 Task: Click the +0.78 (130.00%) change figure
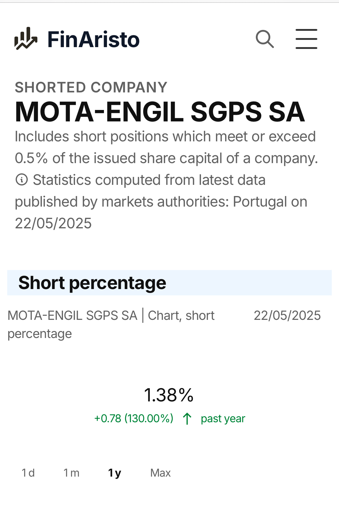(134, 419)
